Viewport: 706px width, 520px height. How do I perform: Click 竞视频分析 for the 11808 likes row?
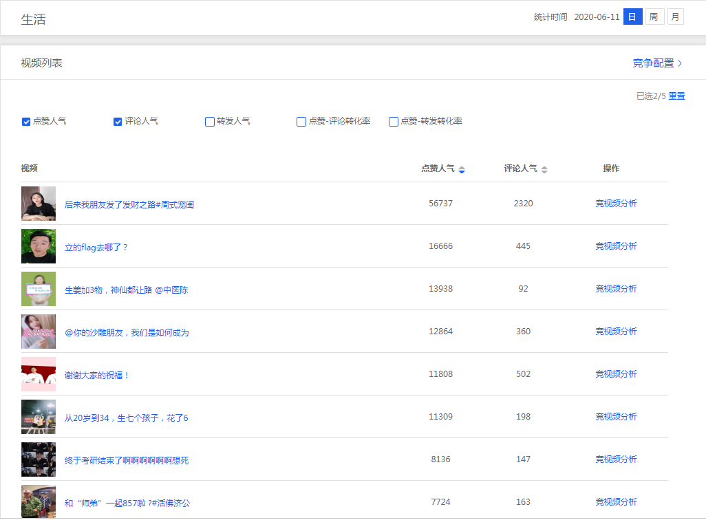[x=616, y=374]
